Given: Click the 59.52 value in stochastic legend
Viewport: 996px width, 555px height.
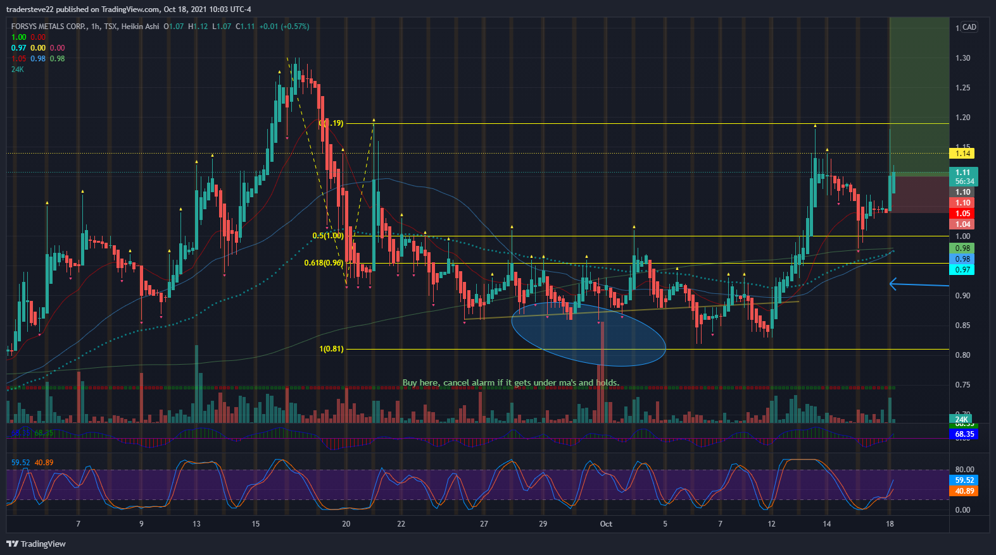Looking at the screenshot, I should pyautogui.click(x=21, y=463).
